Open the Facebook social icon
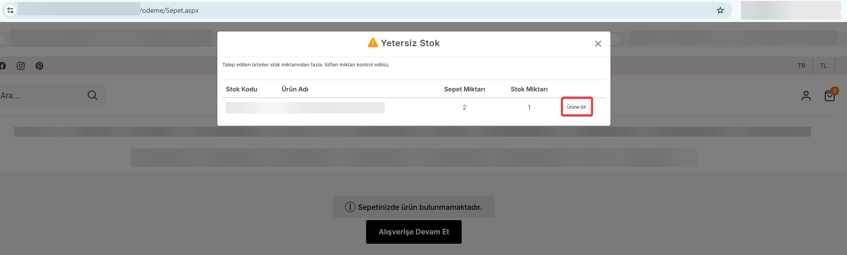The height and width of the screenshot is (255, 847). click(x=2, y=66)
